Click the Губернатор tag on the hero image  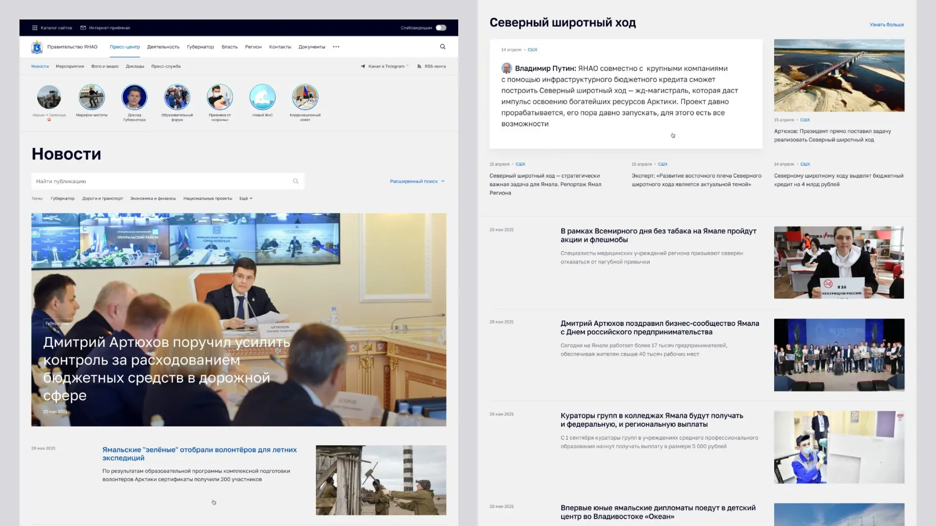coord(57,323)
